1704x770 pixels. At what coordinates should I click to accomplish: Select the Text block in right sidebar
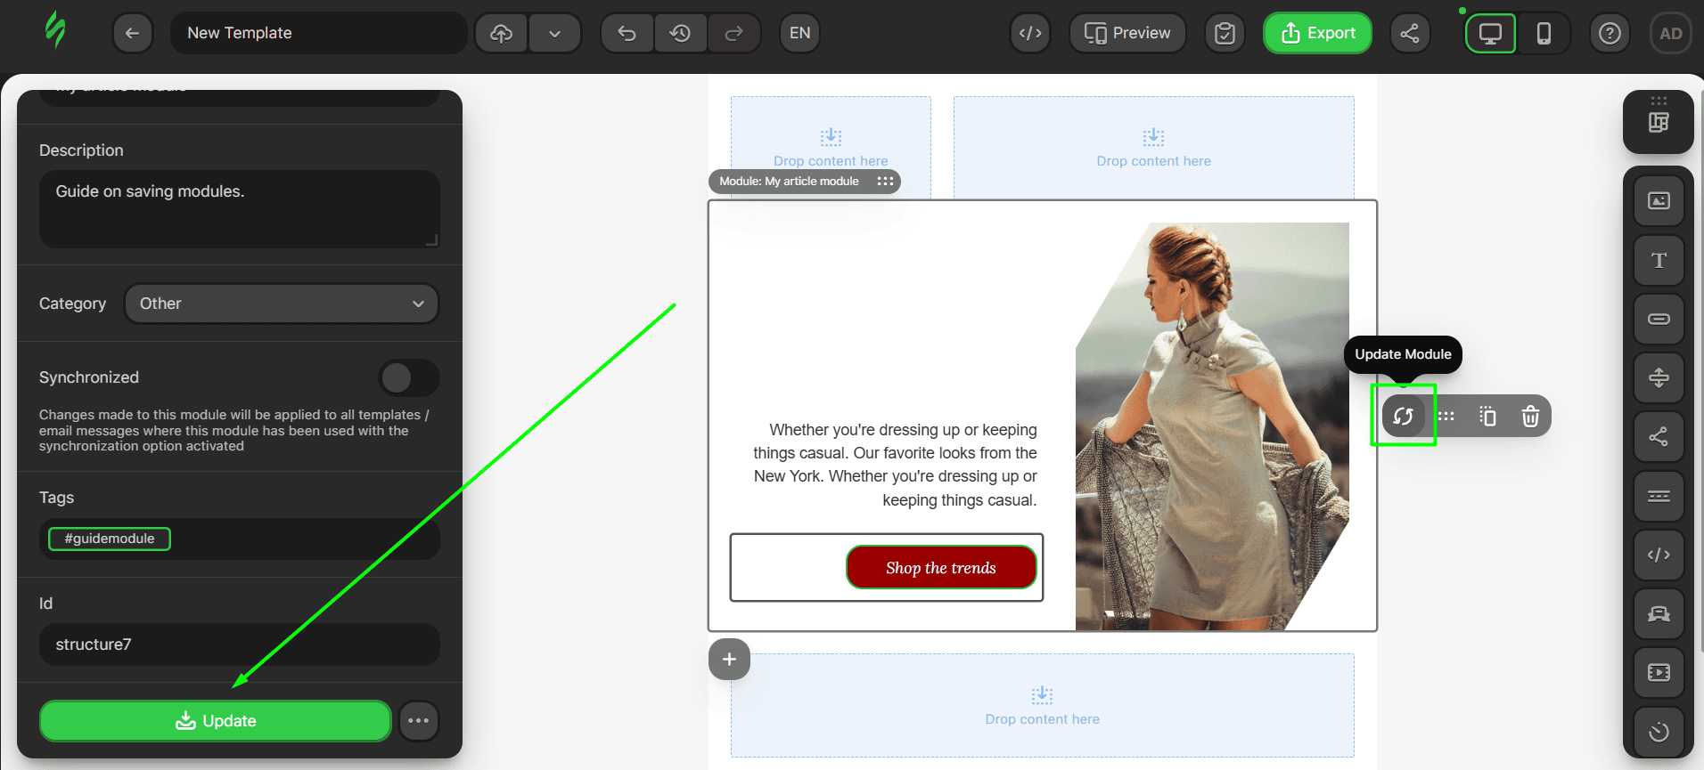coord(1658,260)
